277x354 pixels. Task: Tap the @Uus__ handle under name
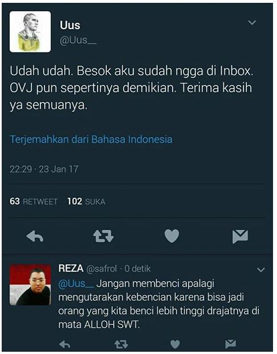pos(78,40)
